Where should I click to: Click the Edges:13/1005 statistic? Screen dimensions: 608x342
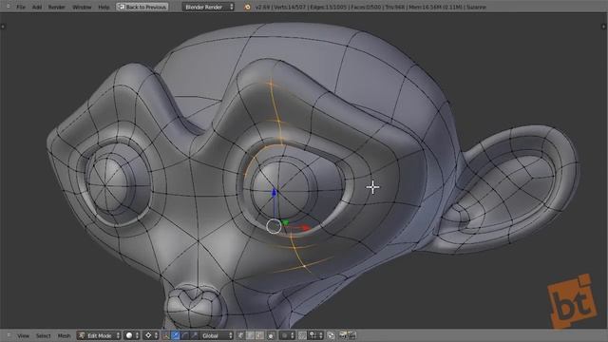click(328, 7)
